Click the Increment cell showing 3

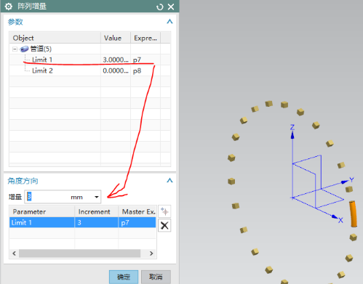[x=96, y=222]
